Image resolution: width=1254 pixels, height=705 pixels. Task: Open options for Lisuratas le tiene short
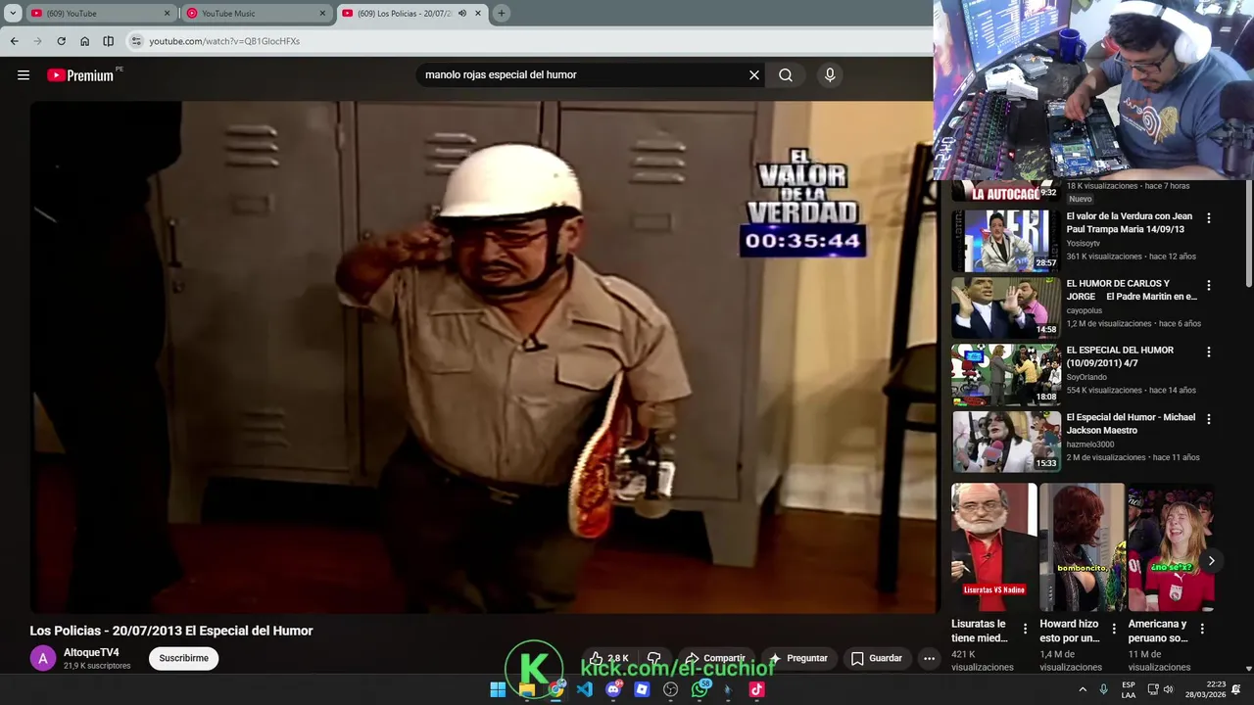pos(1025,629)
